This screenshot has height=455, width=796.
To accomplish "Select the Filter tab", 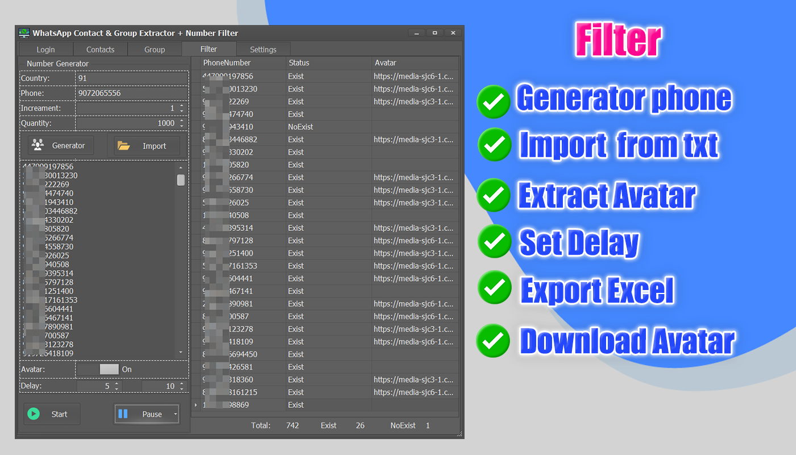I will [209, 49].
